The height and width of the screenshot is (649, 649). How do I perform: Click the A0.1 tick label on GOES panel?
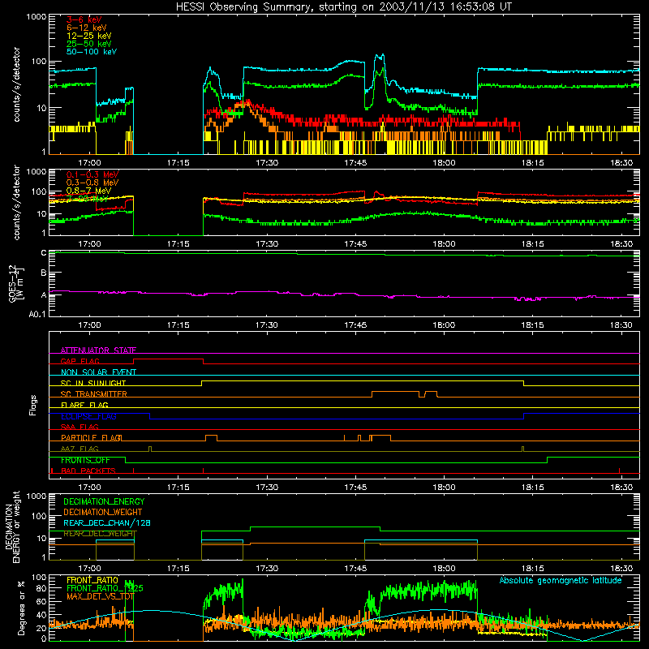[x=37, y=314]
